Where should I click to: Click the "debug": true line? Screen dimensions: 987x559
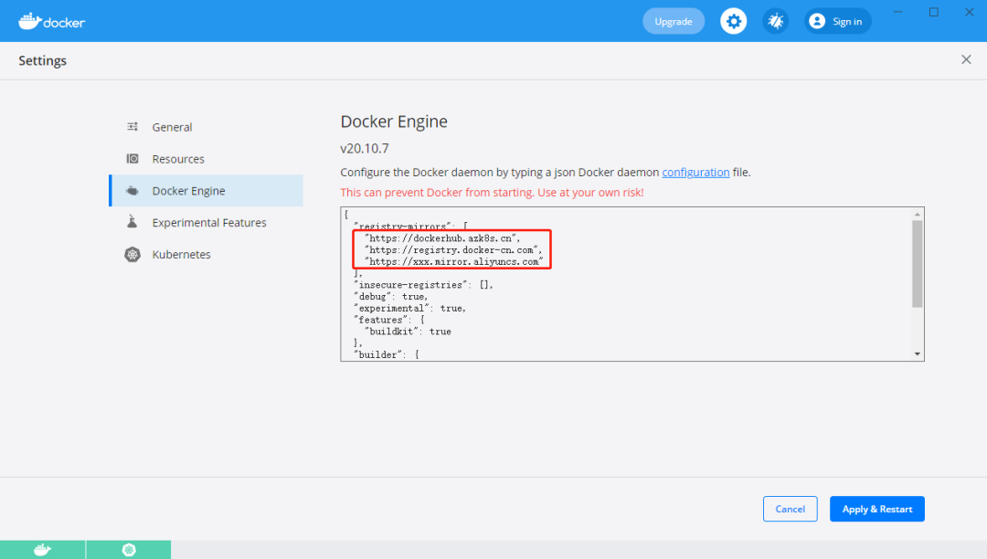[391, 296]
